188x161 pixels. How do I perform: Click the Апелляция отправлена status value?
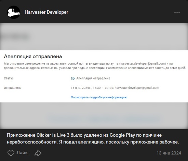93,78
